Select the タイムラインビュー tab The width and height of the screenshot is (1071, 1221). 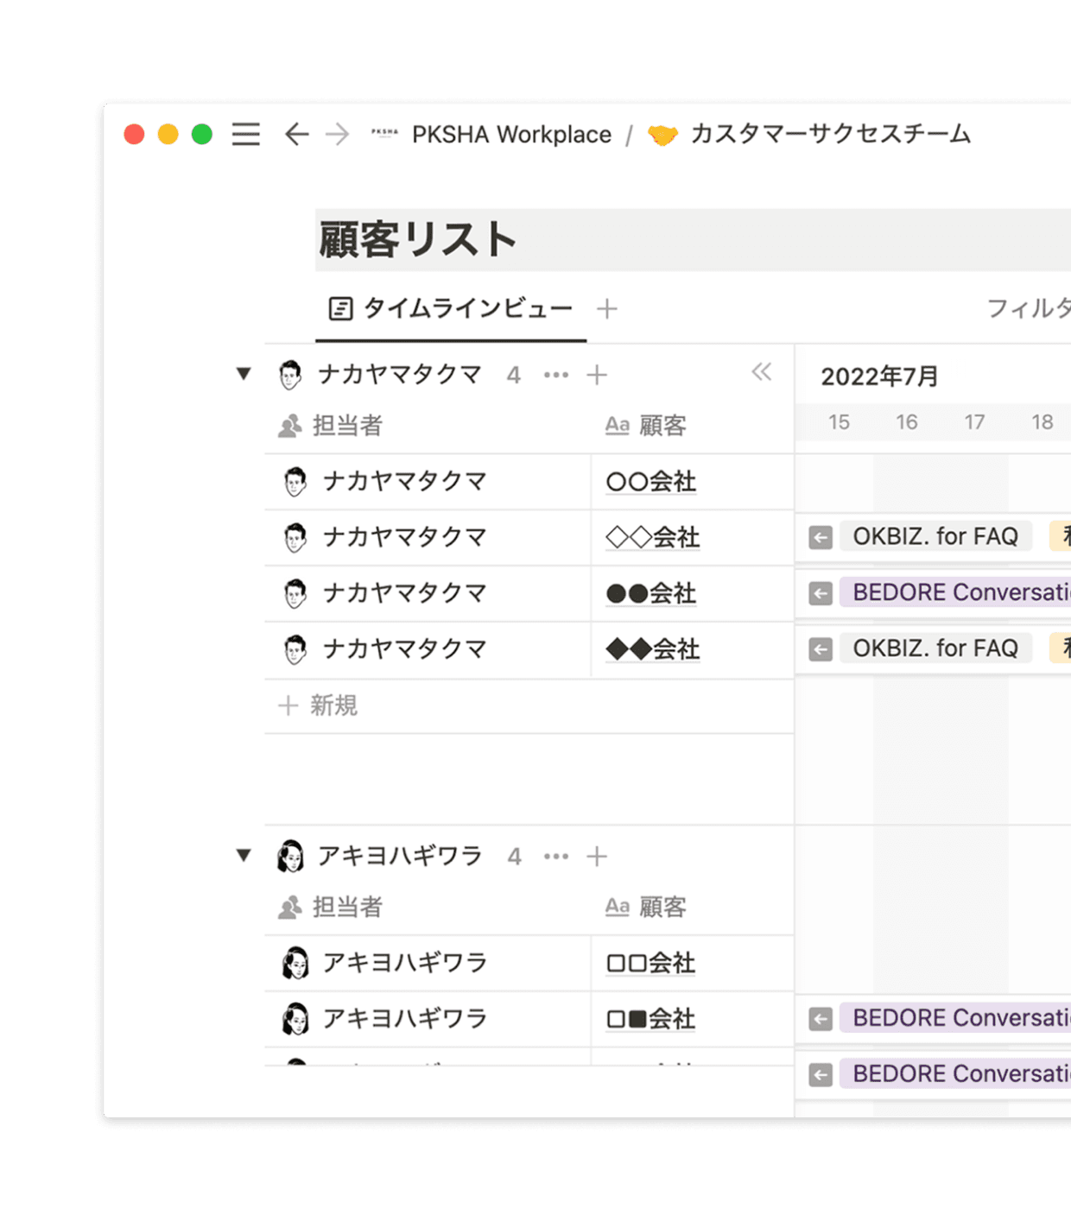point(451,308)
